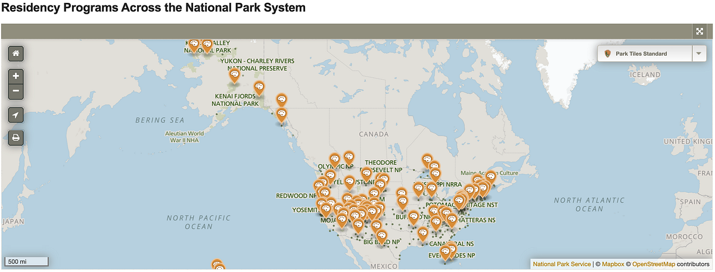Click the residency marker above Big Bend NP
This screenshot has width=715, height=272.
pos(382,236)
